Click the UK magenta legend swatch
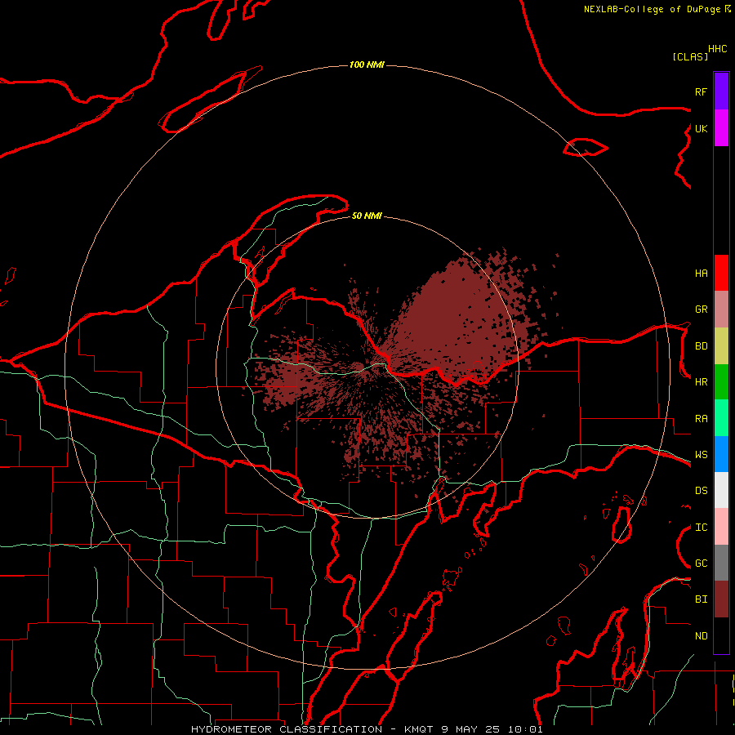 point(721,128)
